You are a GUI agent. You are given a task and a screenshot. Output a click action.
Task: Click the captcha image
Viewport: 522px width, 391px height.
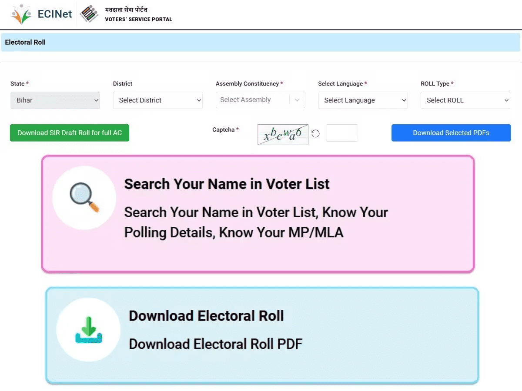tap(283, 134)
